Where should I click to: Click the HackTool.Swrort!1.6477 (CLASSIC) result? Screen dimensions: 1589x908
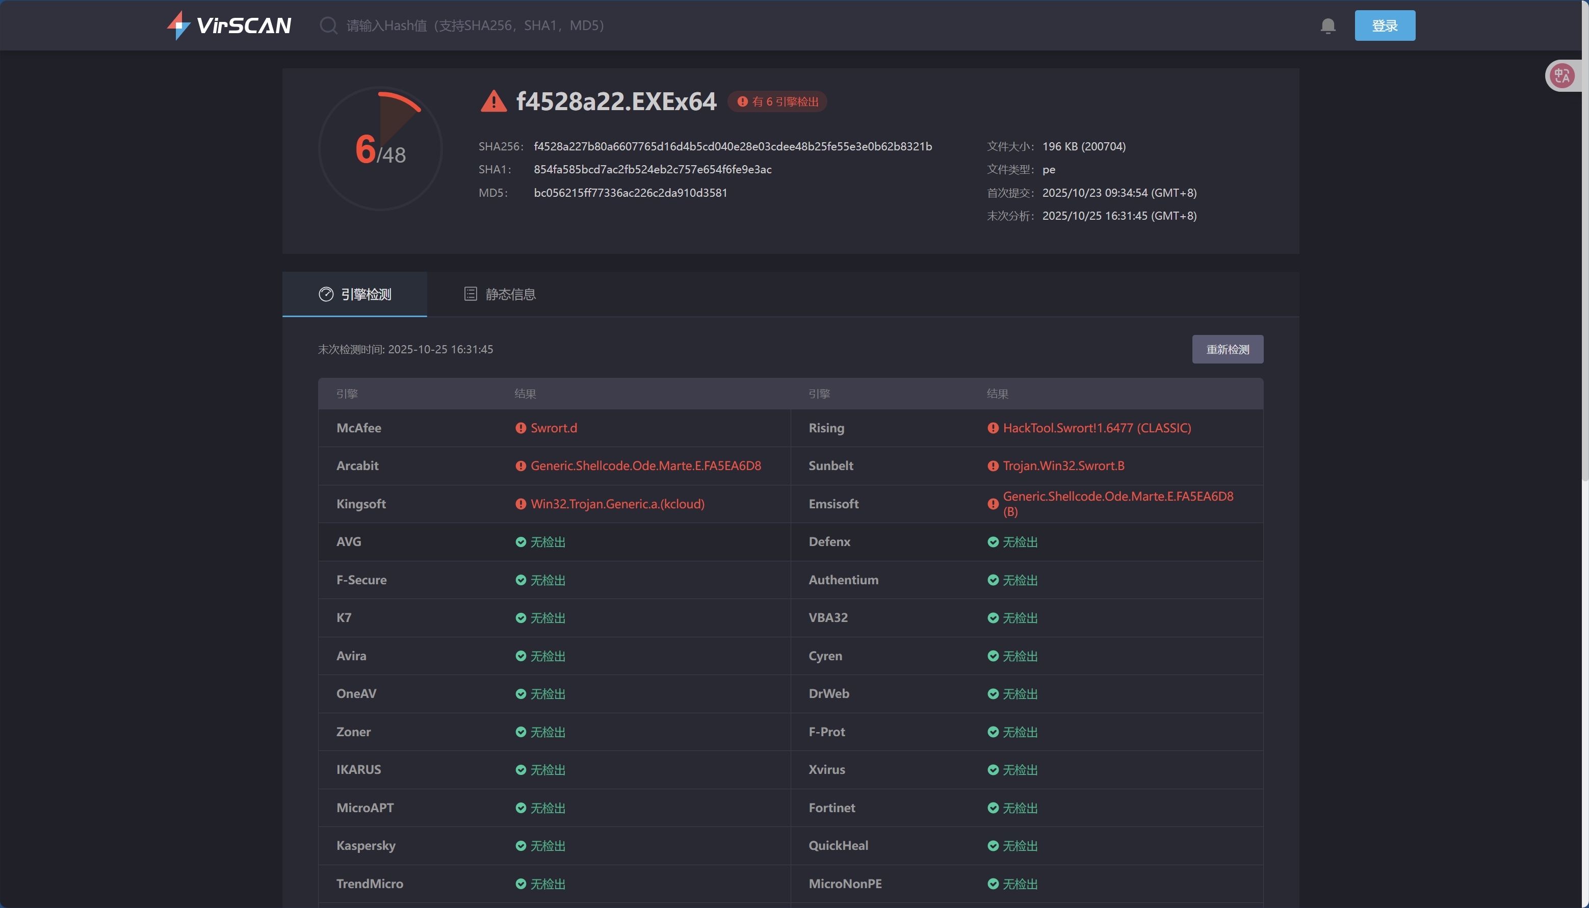tap(1097, 428)
